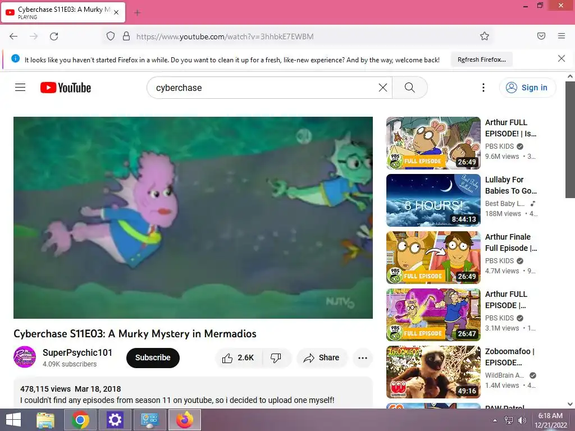
Task: Dismiss the Firefox refresh notification bar
Action: click(x=562, y=58)
